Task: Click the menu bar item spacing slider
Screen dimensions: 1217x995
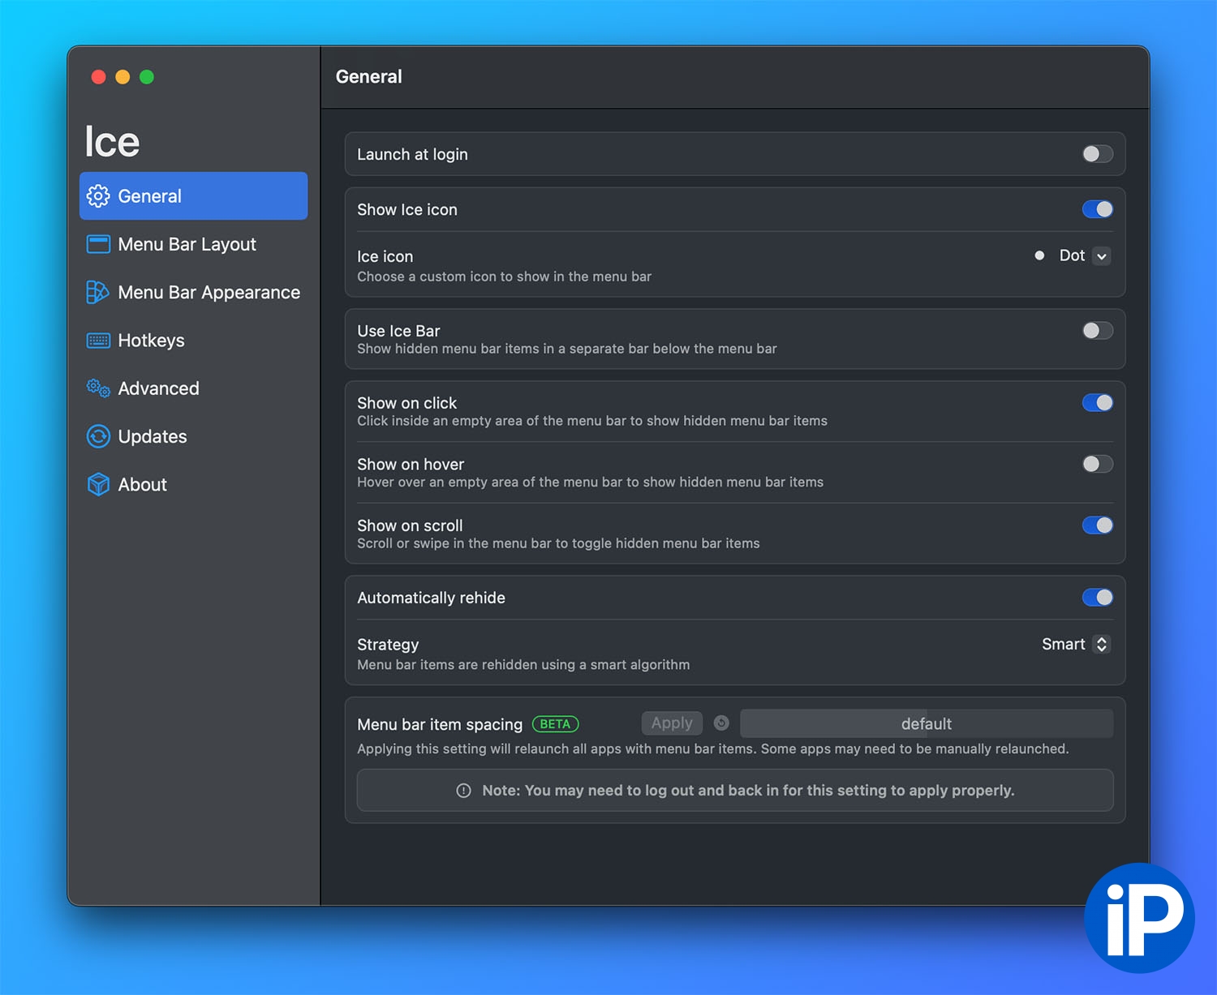Action: click(927, 723)
